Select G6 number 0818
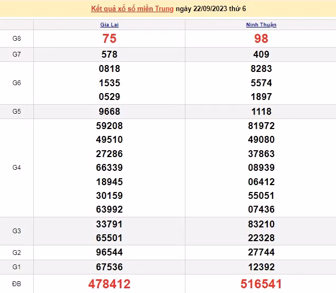The image size is (336, 293). [x=109, y=69]
